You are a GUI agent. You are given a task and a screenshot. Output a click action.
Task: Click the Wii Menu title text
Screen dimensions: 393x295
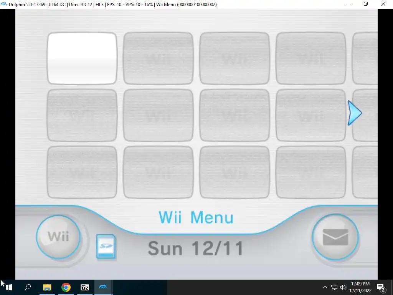[x=196, y=217]
